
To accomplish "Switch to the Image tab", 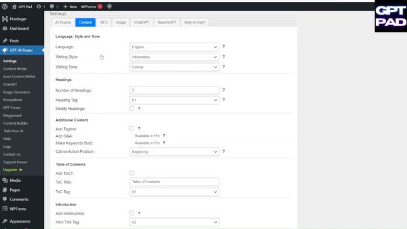I will 121,22.
